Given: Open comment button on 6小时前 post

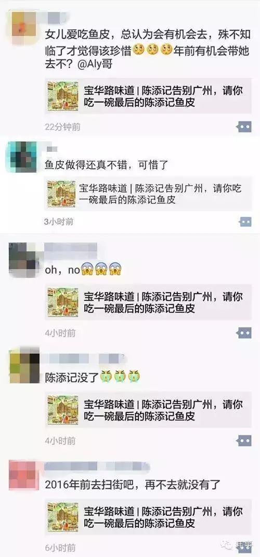Looking at the screenshot, I should pyautogui.click(x=244, y=548).
